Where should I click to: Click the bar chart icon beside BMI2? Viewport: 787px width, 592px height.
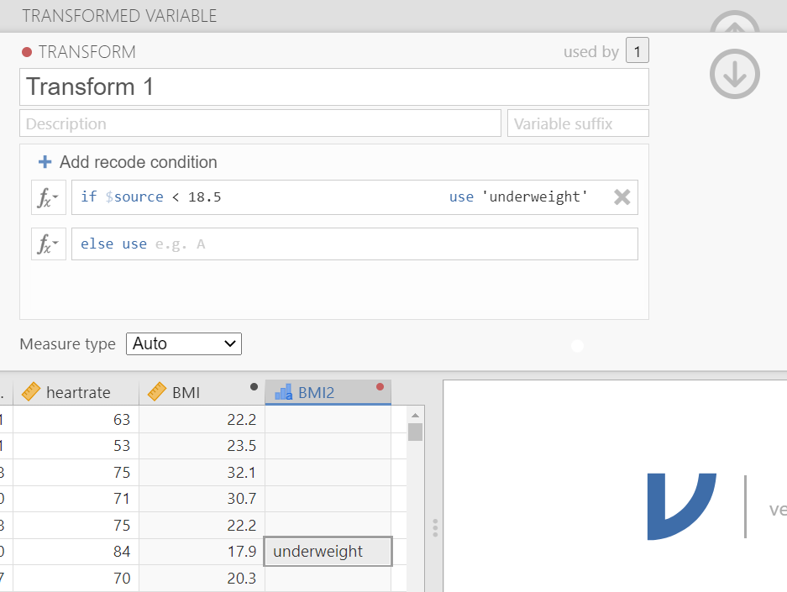(284, 392)
